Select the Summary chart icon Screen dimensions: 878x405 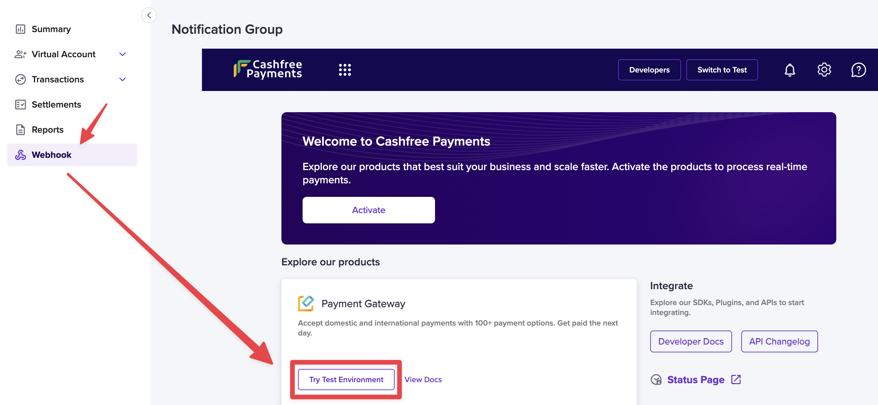[21, 29]
